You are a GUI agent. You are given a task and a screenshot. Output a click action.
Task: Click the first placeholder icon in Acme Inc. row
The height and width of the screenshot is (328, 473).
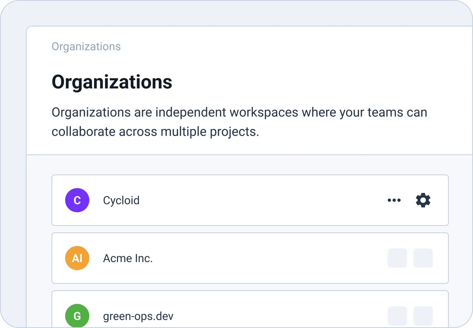tap(397, 258)
